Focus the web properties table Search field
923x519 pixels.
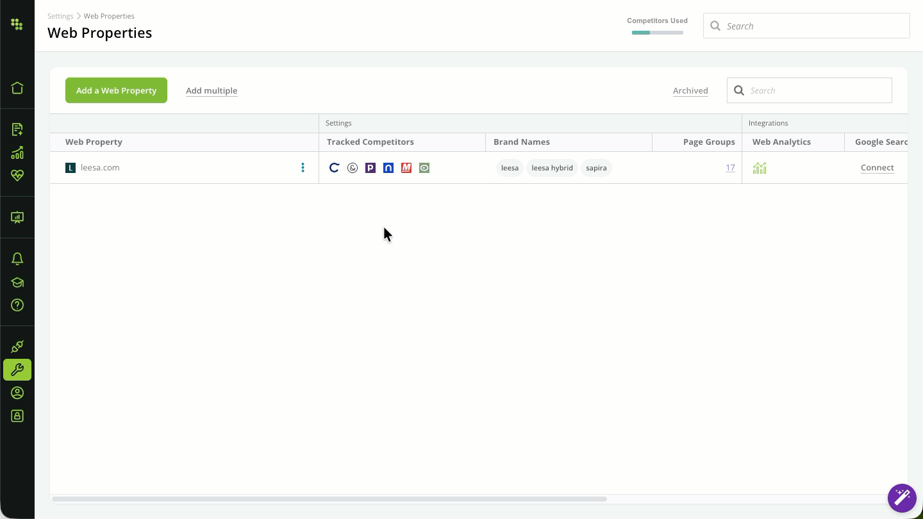810,90
